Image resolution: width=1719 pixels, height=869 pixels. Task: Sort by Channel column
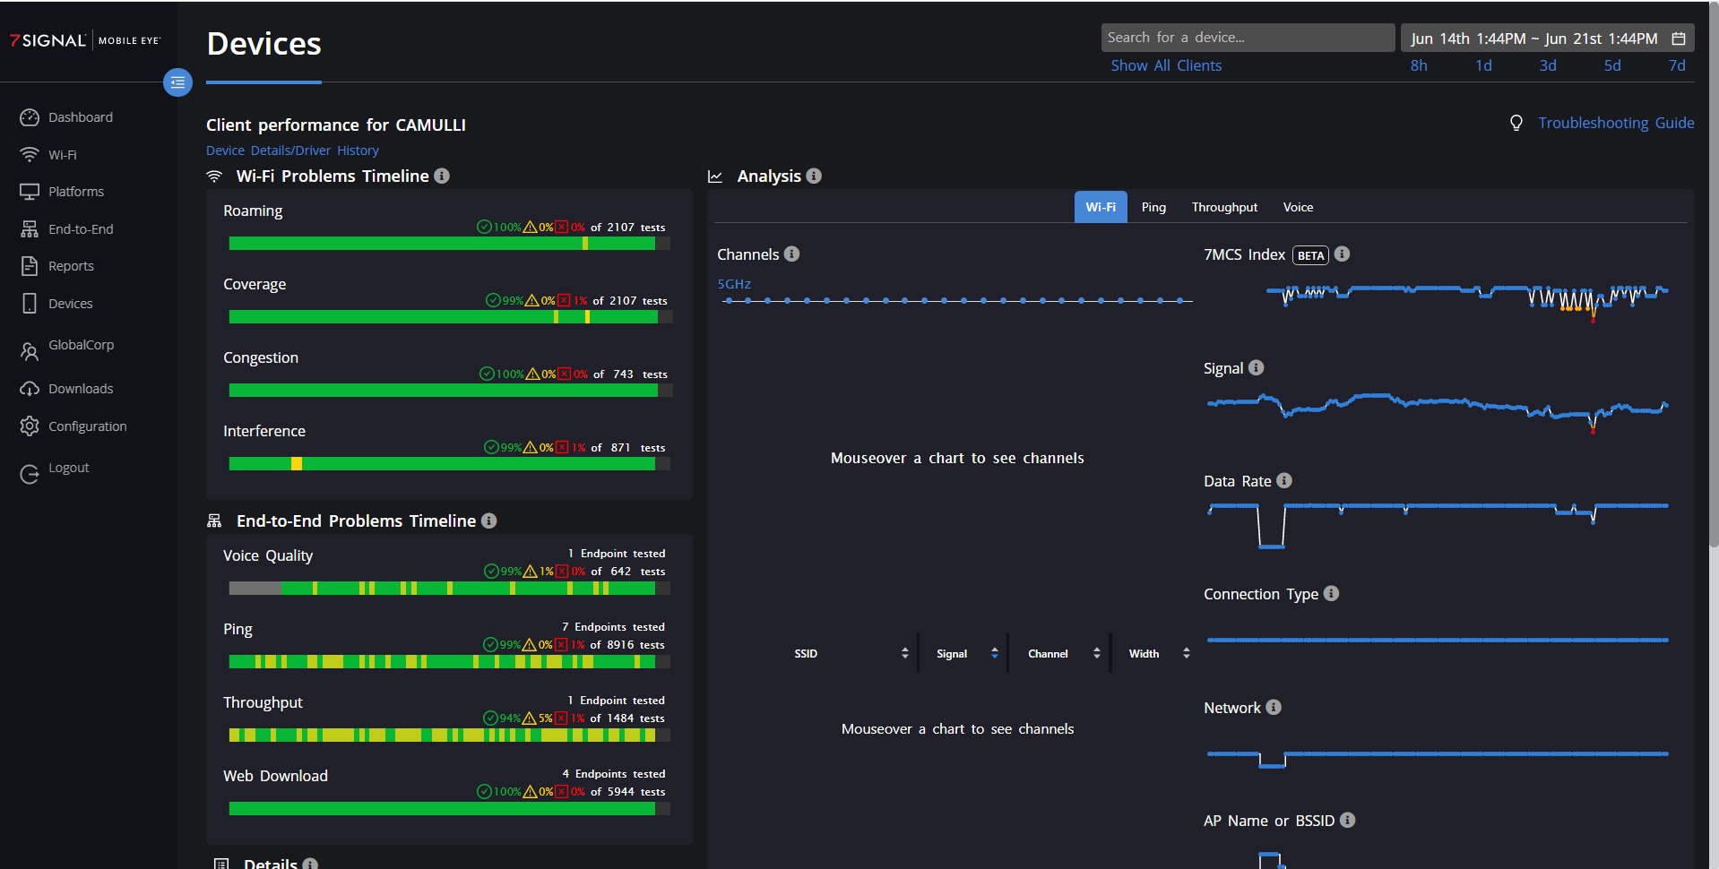coord(1097,653)
